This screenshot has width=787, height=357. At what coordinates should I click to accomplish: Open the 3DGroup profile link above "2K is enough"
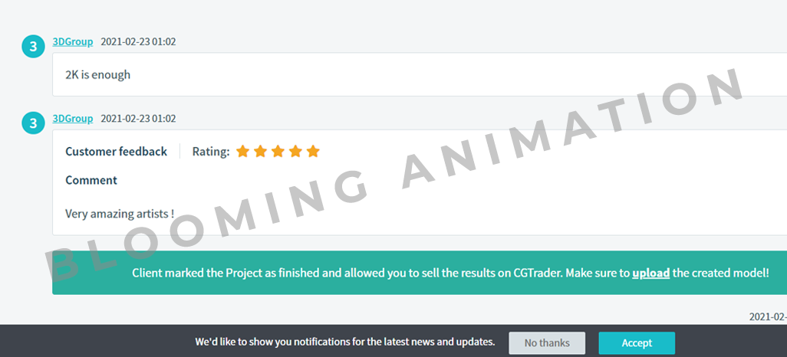73,41
